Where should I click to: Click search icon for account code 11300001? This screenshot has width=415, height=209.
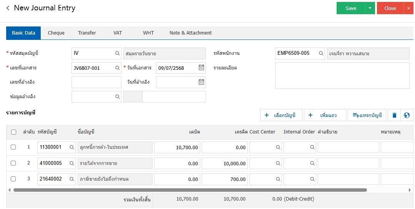coord(71,147)
